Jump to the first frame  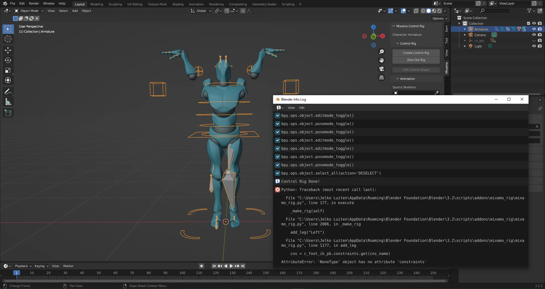pos(214,266)
